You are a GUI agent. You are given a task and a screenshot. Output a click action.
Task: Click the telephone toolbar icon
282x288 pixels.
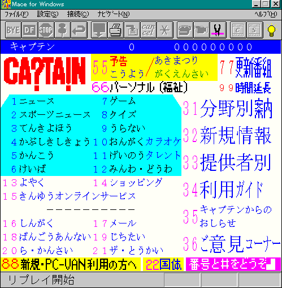(185, 30)
